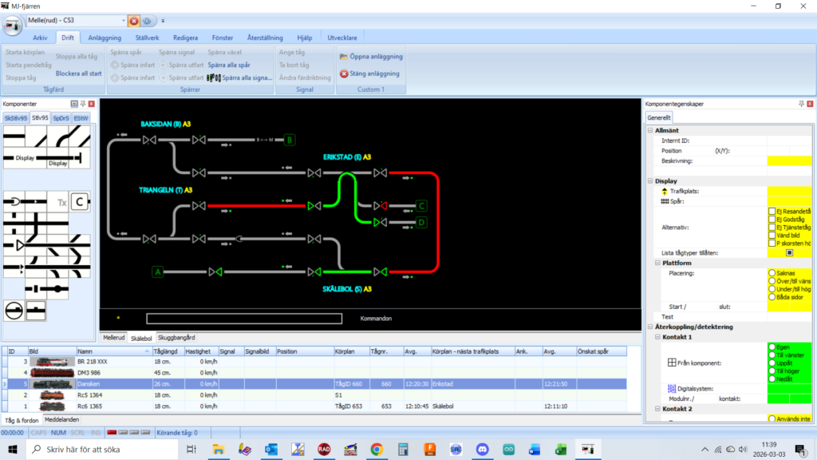Click the station 'A' marker on the track diagram
Image resolution: width=817 pixels, height=460 pixels.
click(x=158, y=272)
